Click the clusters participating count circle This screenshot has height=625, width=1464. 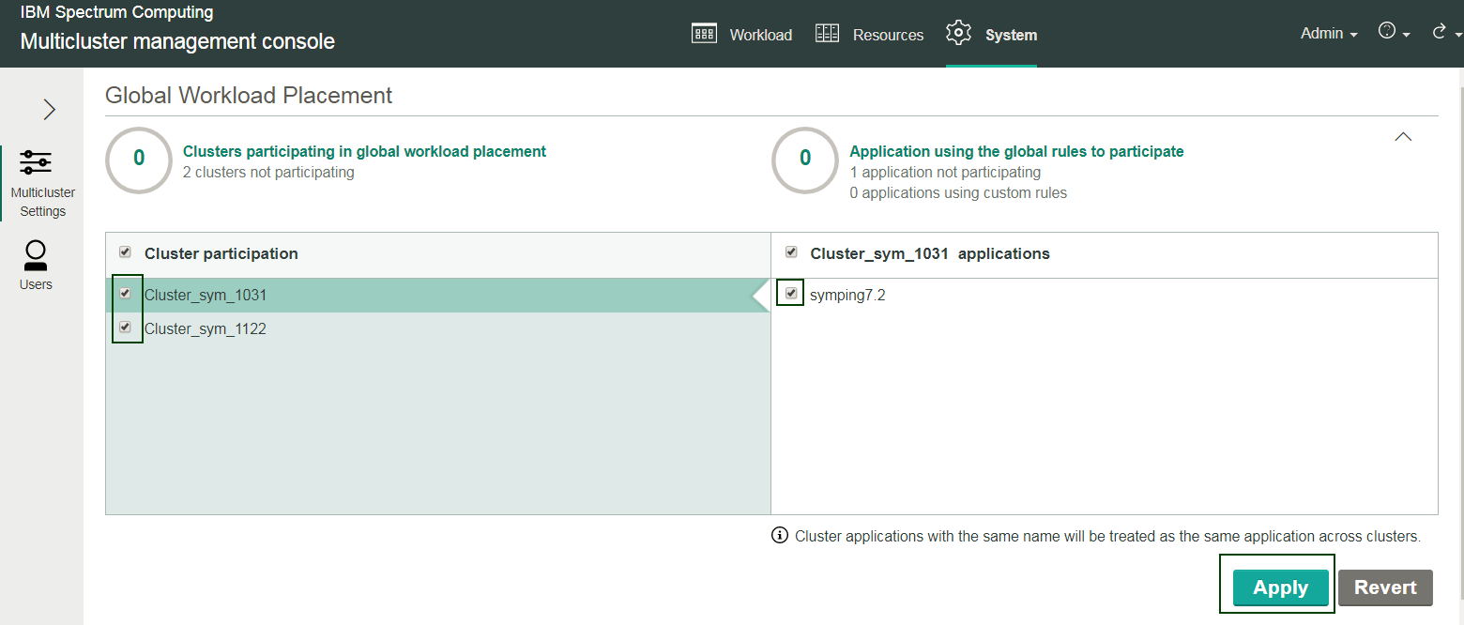[139, 159]
